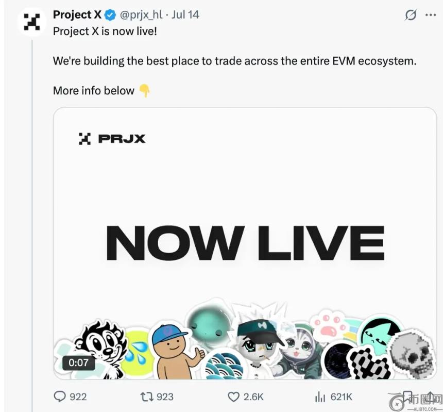Click the reply speech bubble icon

pos(60,396)
